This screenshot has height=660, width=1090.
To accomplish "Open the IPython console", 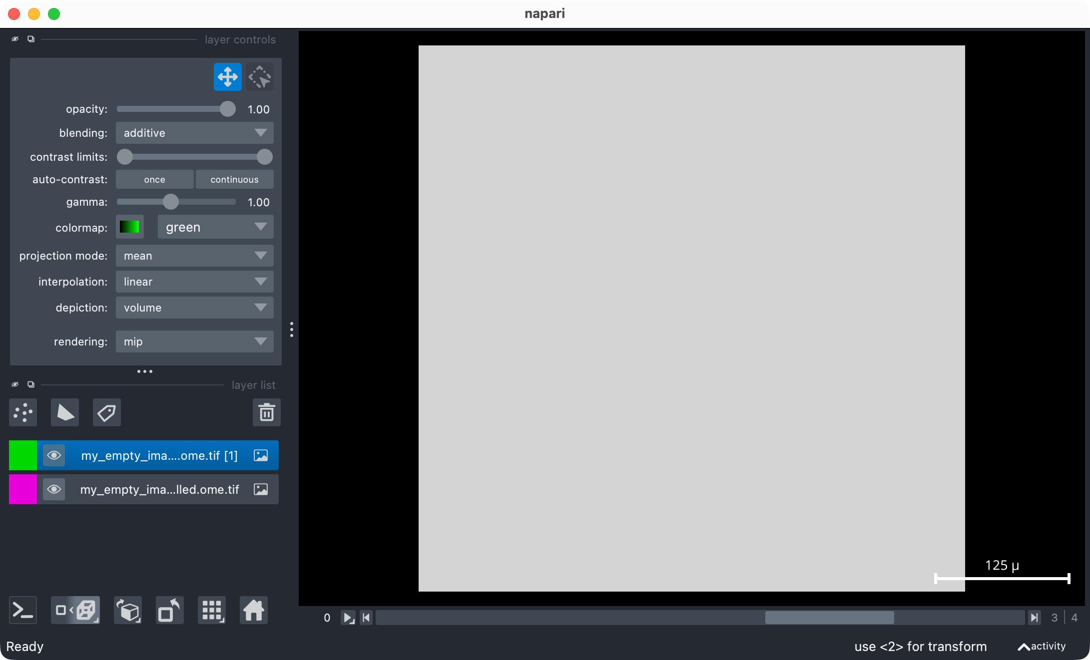I will 23,610.
